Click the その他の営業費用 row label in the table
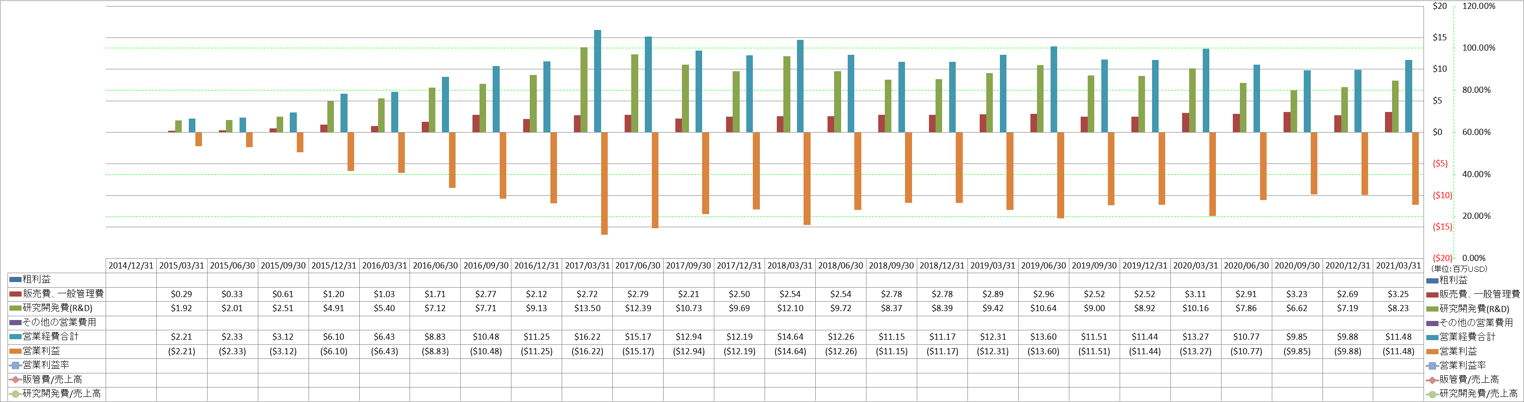The width and height of the screenshot is (1524, 402). point(59,322)
